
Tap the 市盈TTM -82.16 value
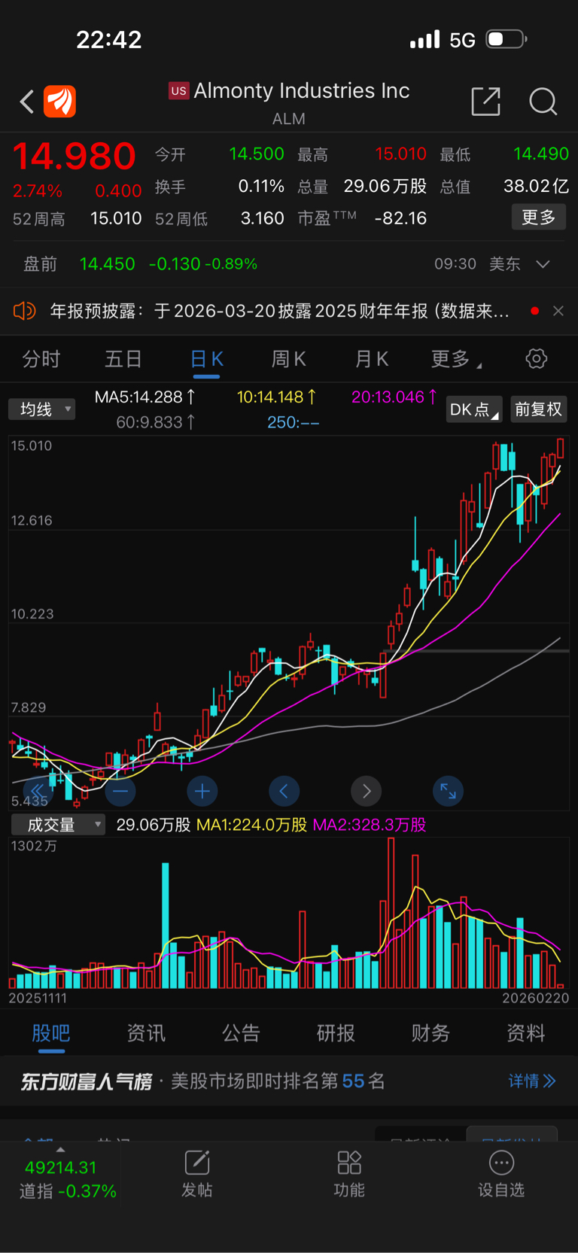tap(400, 218)
